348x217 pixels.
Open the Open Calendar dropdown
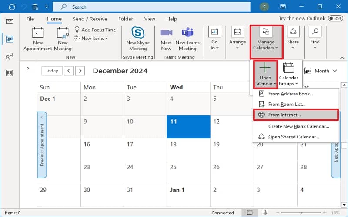click(x=265, y=74)
